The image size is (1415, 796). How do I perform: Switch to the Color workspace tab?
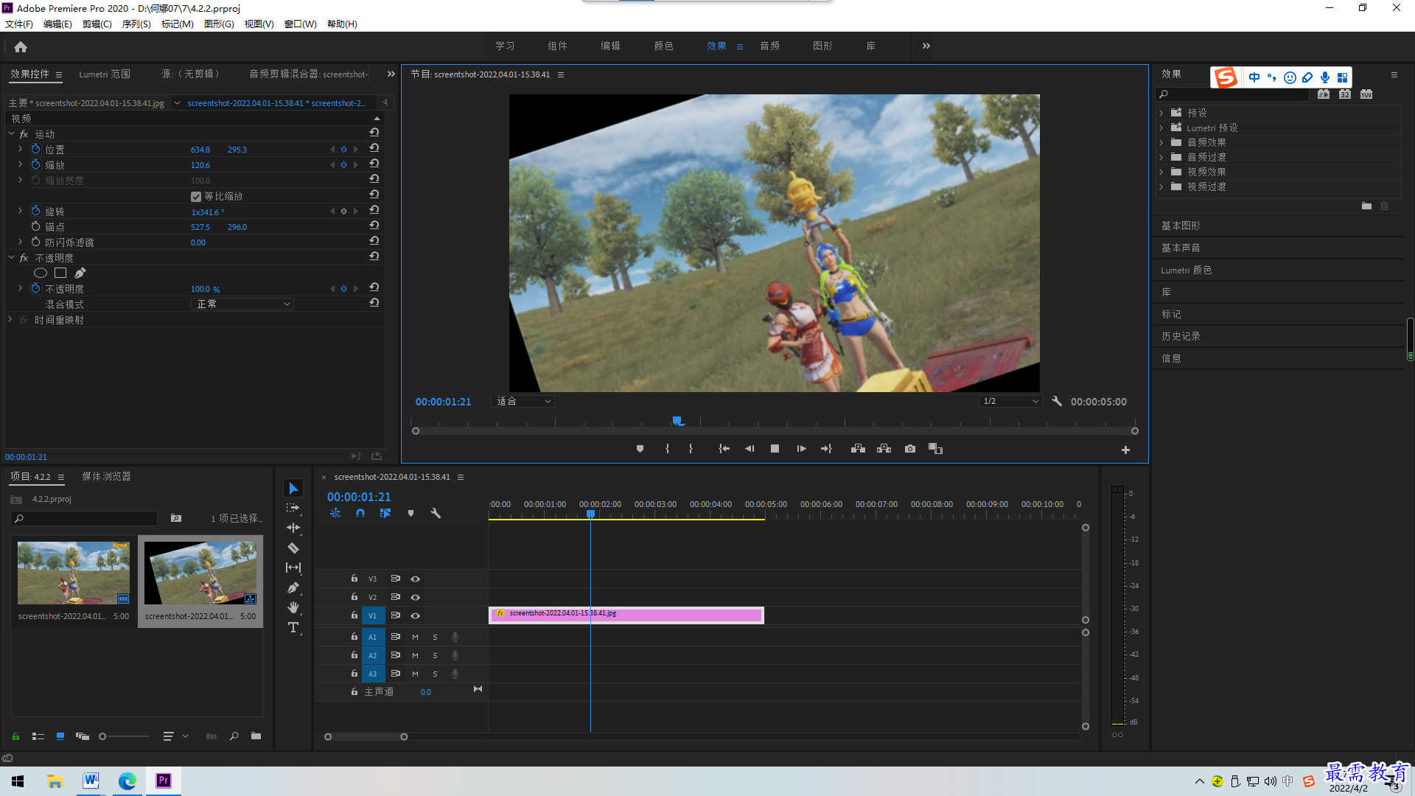pyautogui.click(x=663, y=46)
